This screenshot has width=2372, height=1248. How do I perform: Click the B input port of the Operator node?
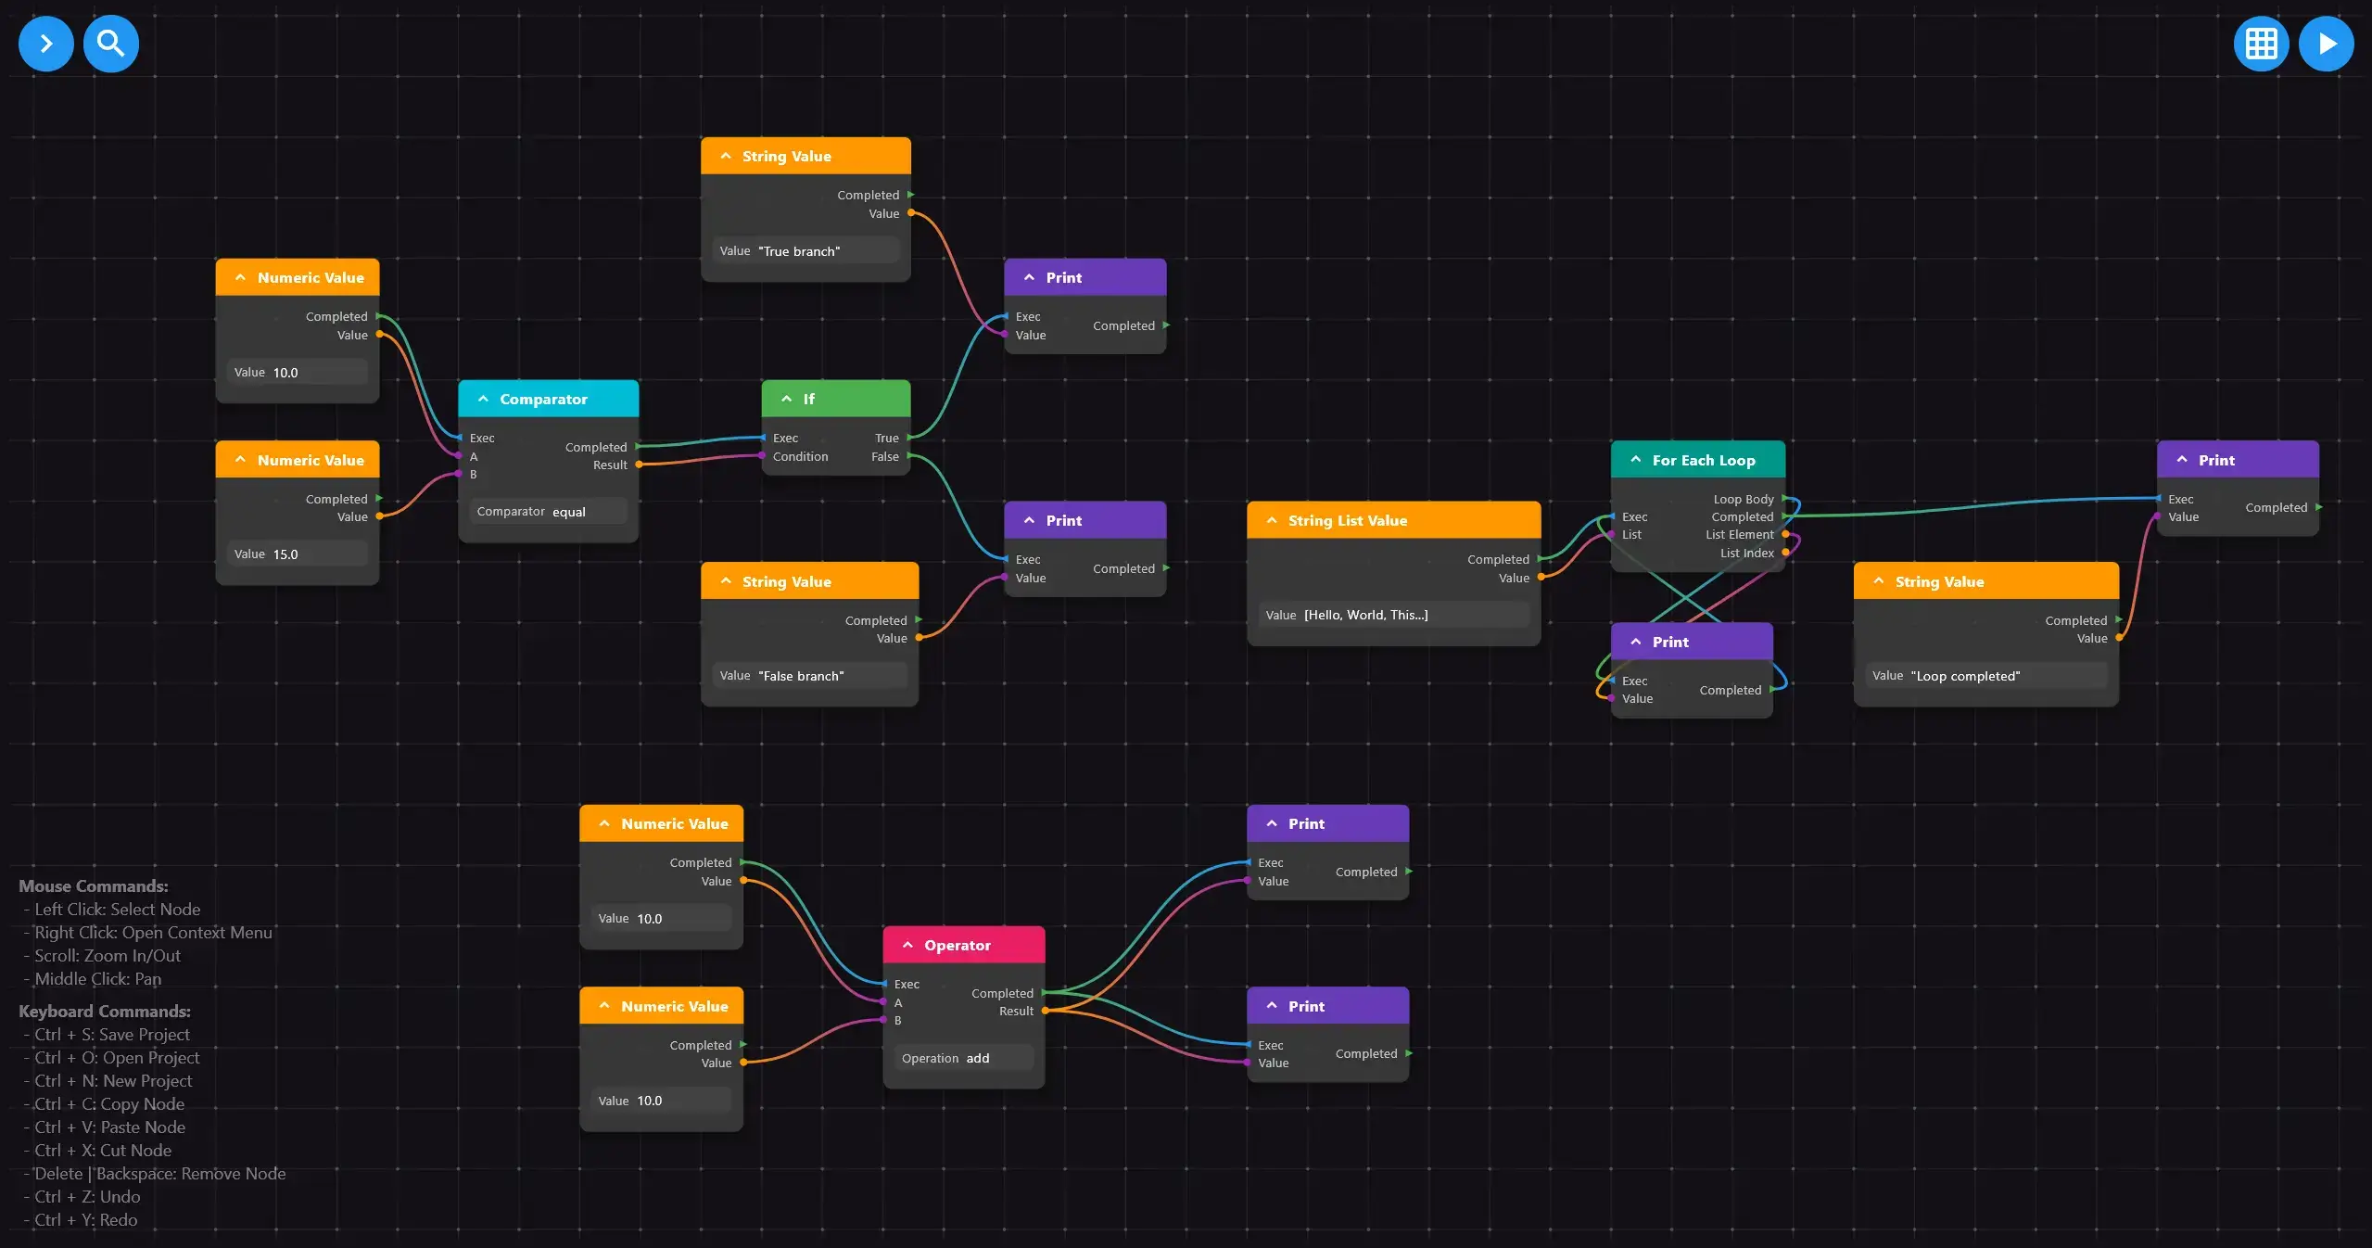coord(883,1020)
